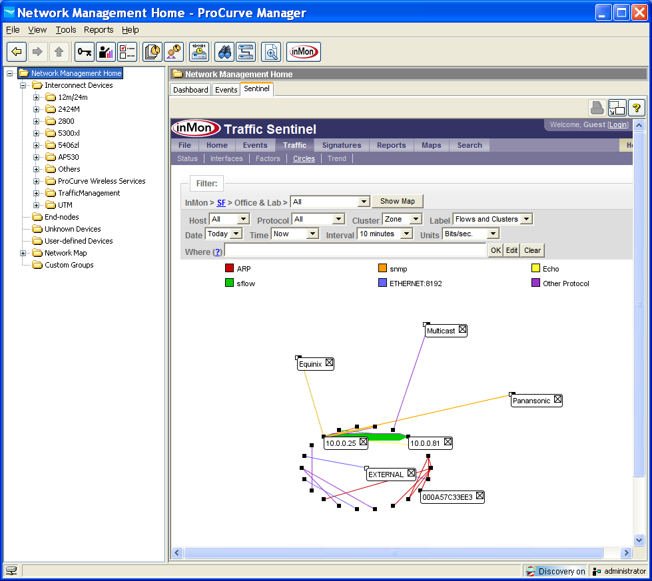Screen dimensions: 652x581
Task: Click the Show Map button
Action: [x=398, y=201]
